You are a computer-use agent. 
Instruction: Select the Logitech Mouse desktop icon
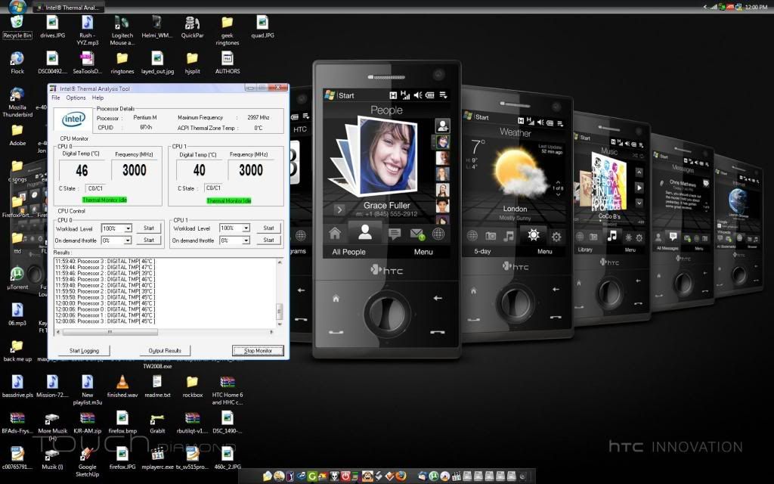[122, 30]
